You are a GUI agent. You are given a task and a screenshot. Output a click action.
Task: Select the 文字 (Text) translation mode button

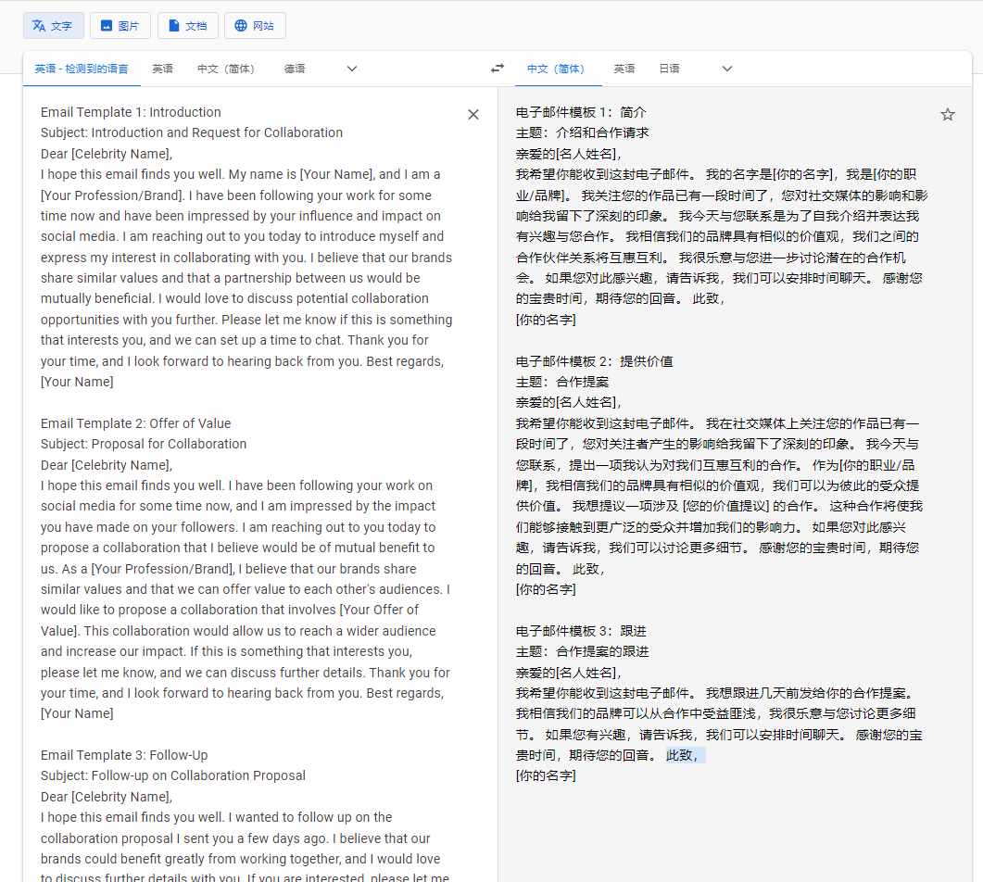tap(53, 26)
